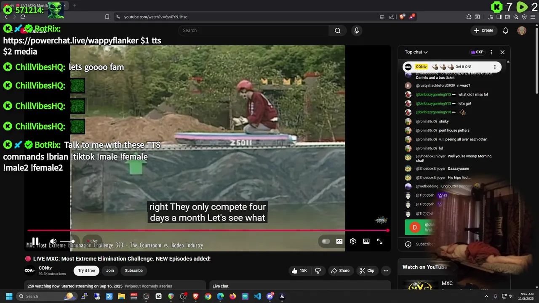This screenshot has height=303, width=539.
Task: Open the Leo AI sparkle icon
Action: pos(516,17)
